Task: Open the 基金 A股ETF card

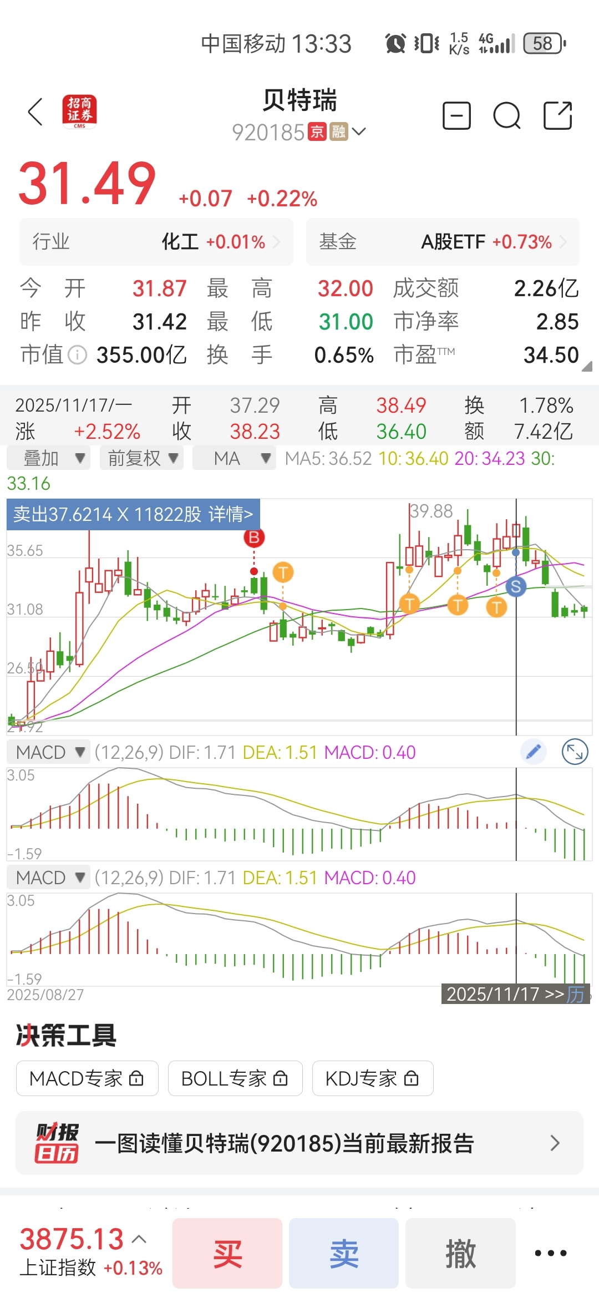Action: pyautogui.click(x=443, y=242)
